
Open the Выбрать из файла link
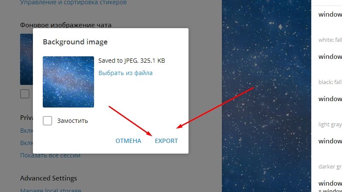(125, 73)
